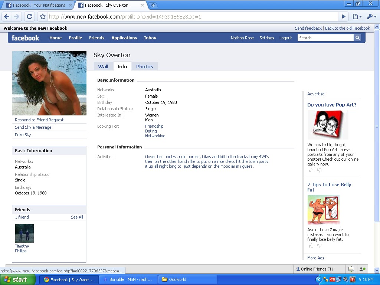Open a new browser tab
The width and height of the screenshot is (380, 285).
tap(153, 5)
